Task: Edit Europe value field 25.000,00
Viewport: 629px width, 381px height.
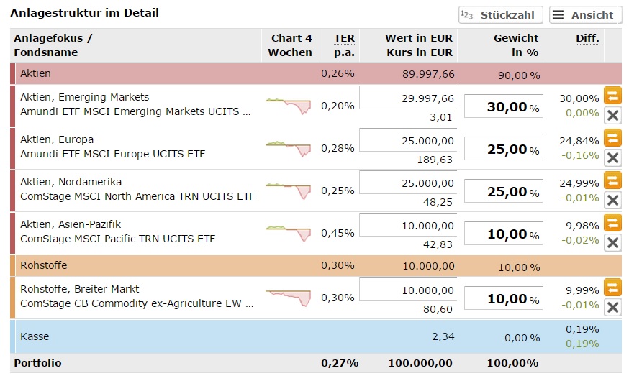Action: 407,141
